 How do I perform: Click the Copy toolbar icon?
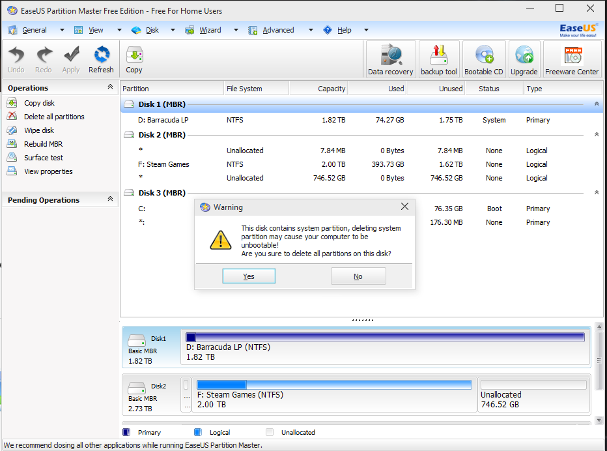pyautogui.click(x=134, y=59)
